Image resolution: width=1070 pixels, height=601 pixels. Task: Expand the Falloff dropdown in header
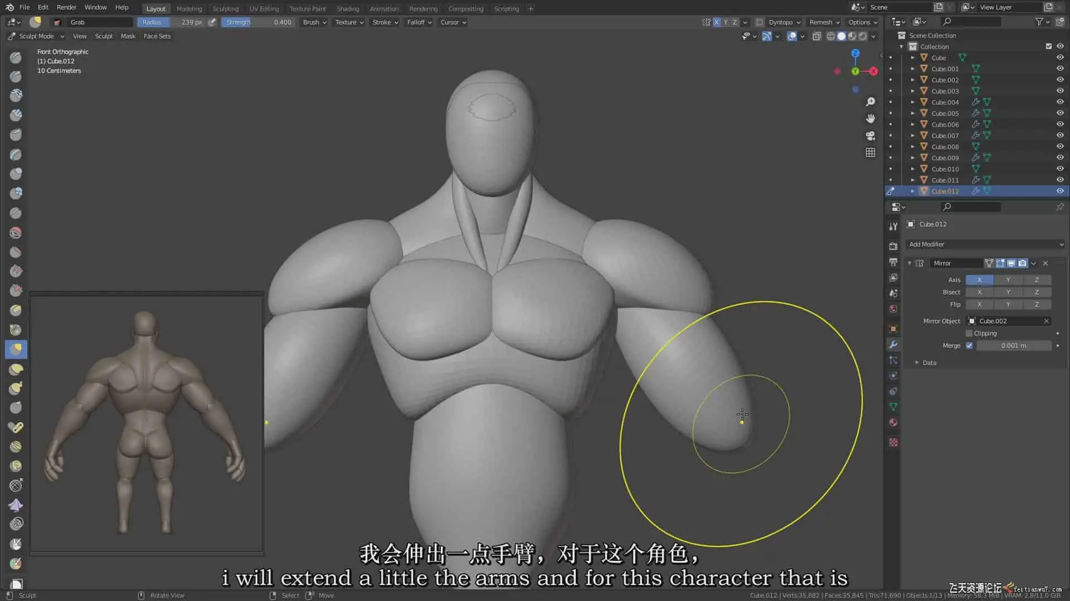pos(419,22)
